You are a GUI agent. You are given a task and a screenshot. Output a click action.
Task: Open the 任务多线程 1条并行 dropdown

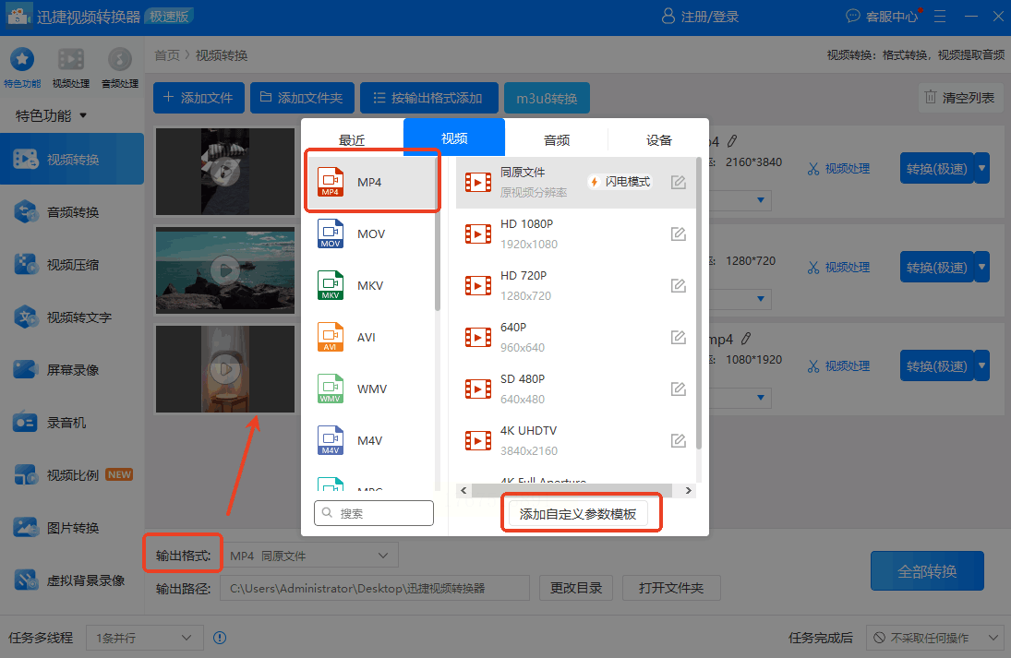coord(145,638)
